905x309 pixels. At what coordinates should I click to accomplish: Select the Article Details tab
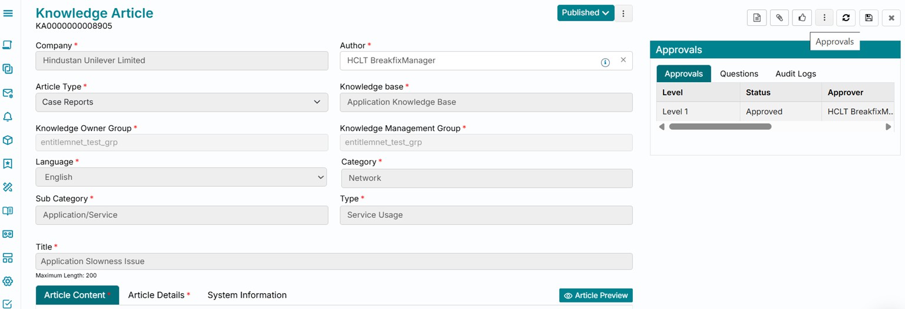pyautogui.click(x=159, y=295)
